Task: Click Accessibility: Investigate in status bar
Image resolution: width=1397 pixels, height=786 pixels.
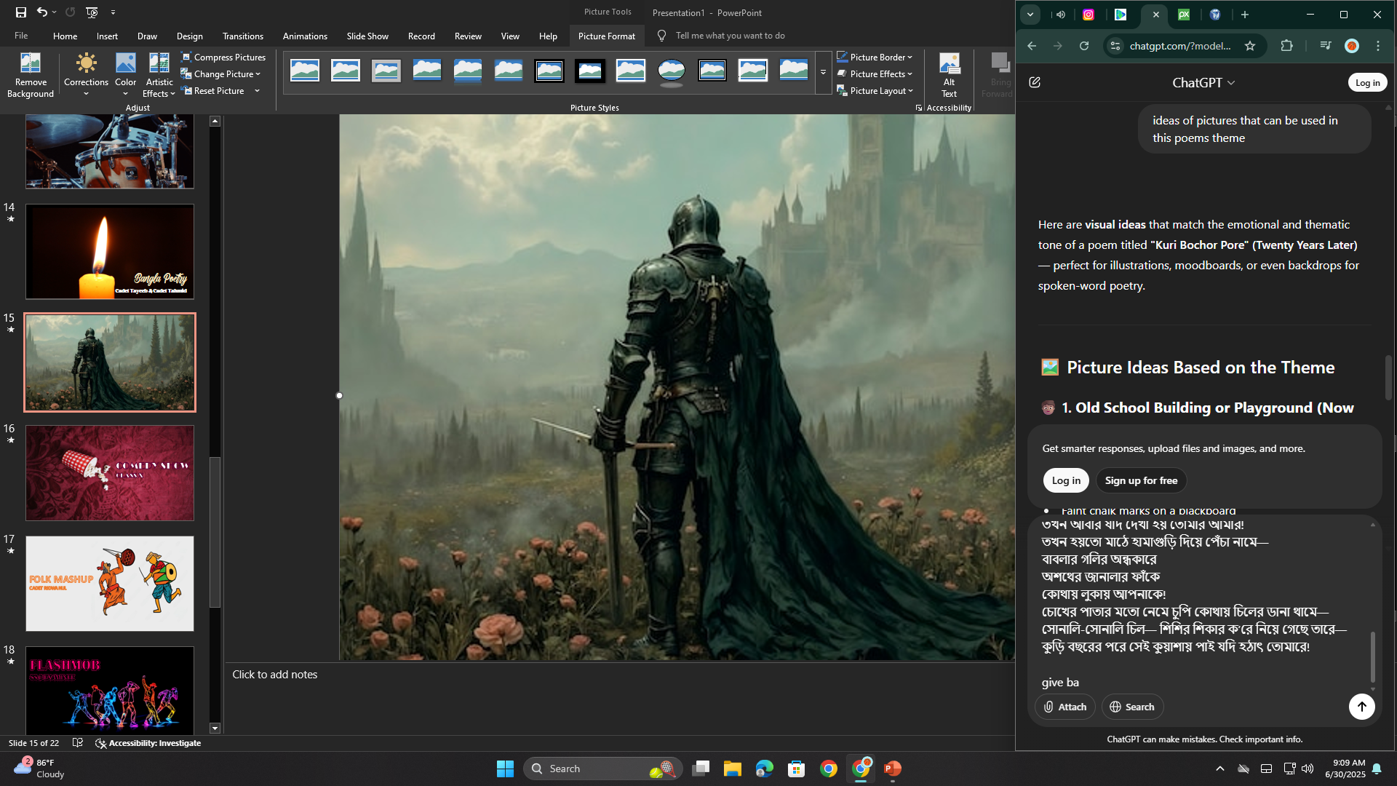Action: 148,743
